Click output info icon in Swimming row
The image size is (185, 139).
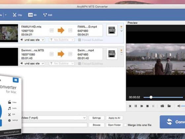point(70,54)
